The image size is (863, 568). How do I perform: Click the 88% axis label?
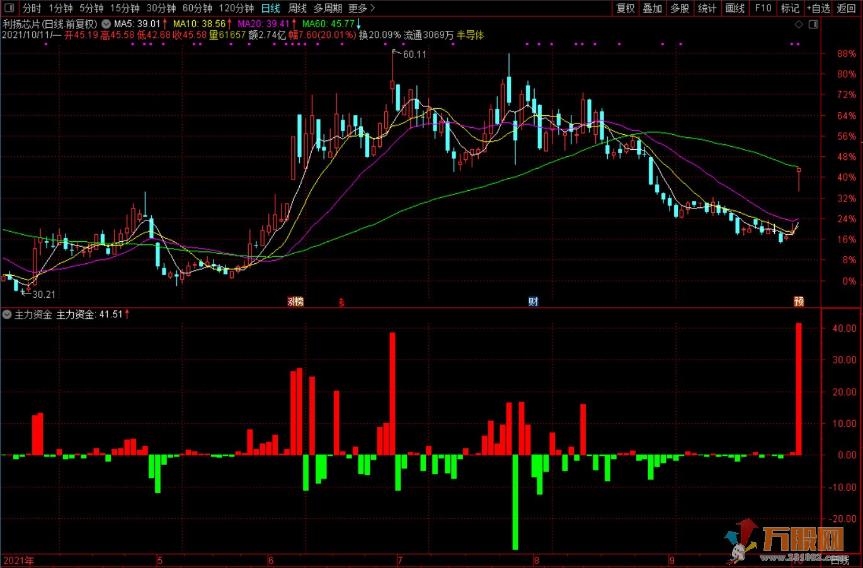[x=846, y=54]
